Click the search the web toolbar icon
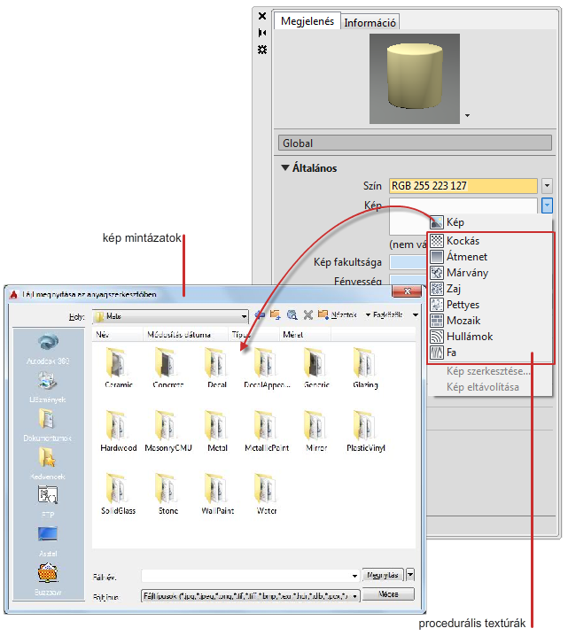The width and height of the screenshot is (568, 636). [x=292, y=314]
